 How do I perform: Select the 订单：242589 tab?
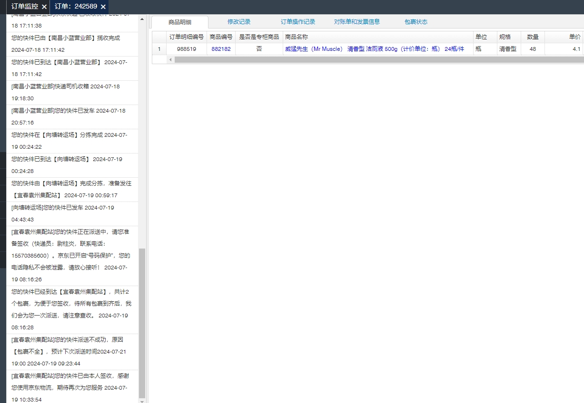76,7
